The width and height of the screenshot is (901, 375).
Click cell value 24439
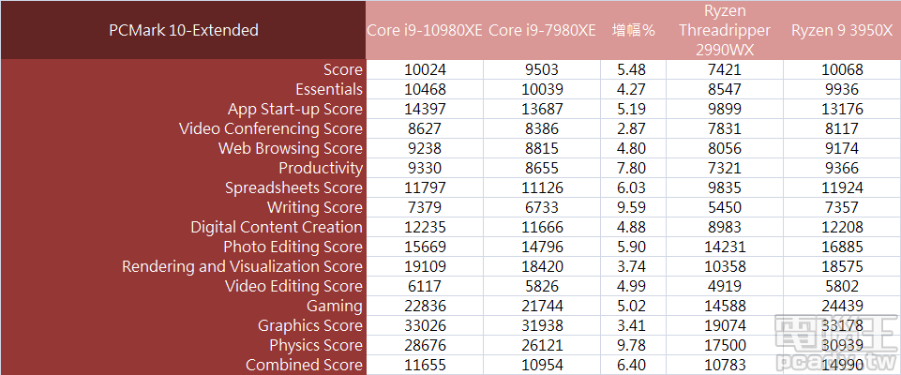coord(842,306)
